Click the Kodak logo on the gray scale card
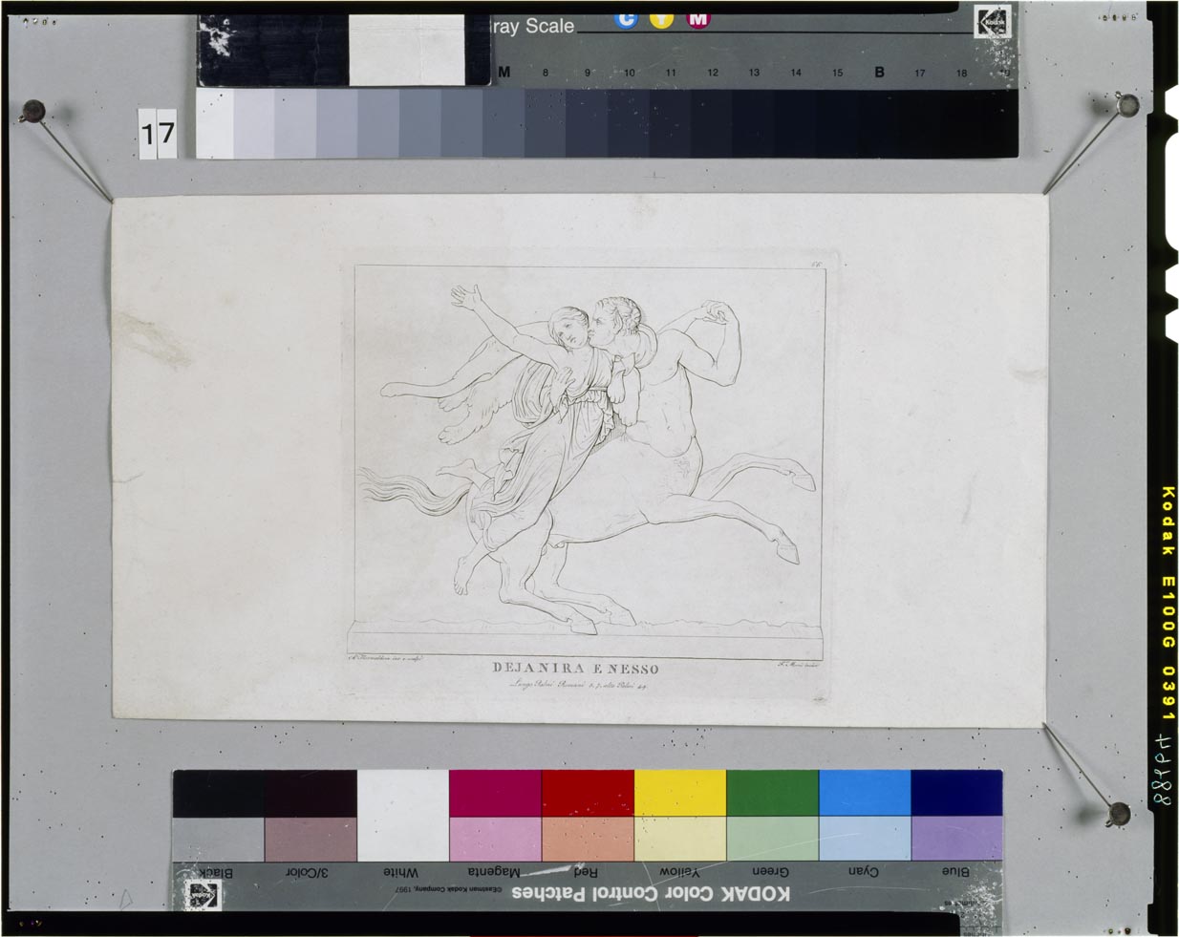The image size is (1179, 937). (x=992, y=22)
